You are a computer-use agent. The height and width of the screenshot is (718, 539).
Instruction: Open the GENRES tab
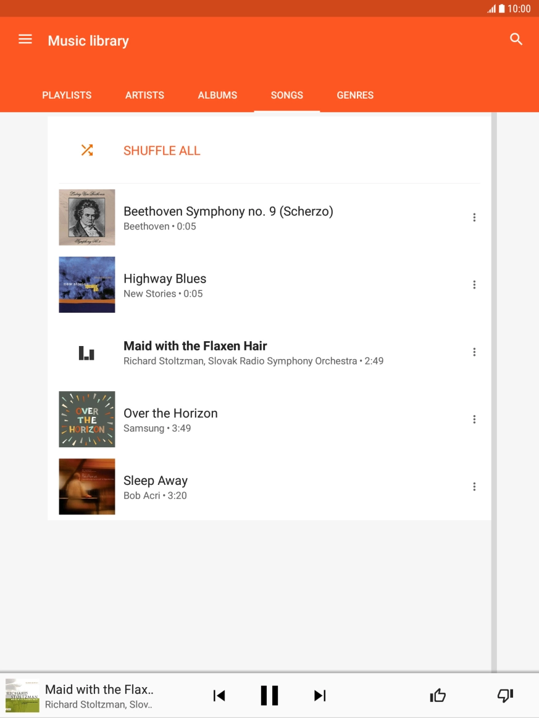[355, 95]
